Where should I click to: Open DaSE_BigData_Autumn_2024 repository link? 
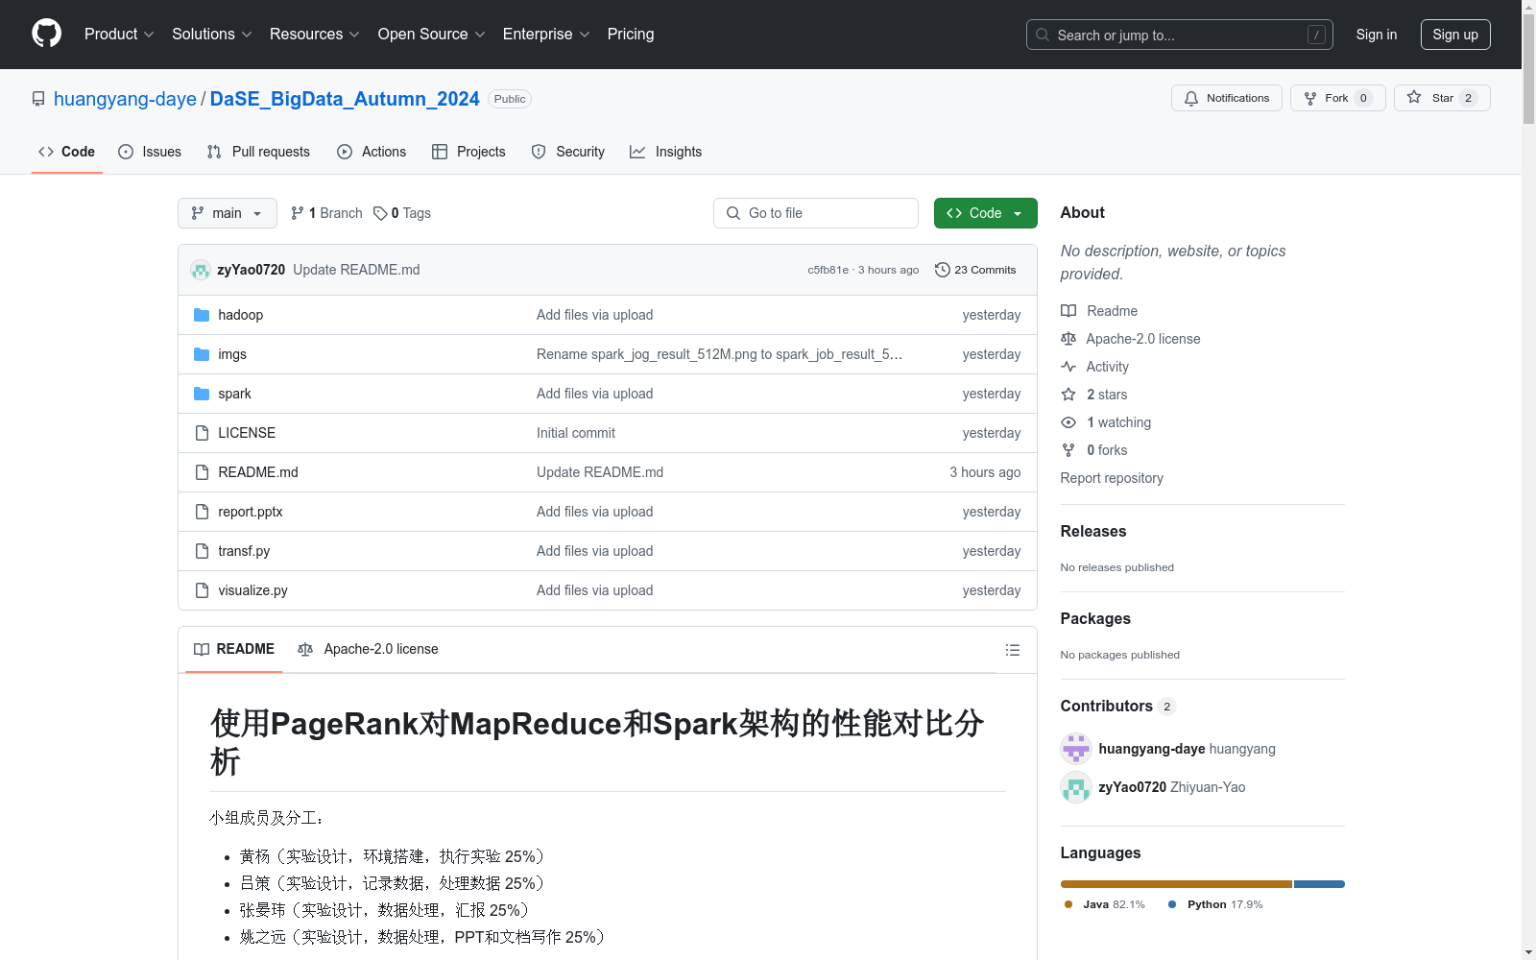(x=345, y=99)
